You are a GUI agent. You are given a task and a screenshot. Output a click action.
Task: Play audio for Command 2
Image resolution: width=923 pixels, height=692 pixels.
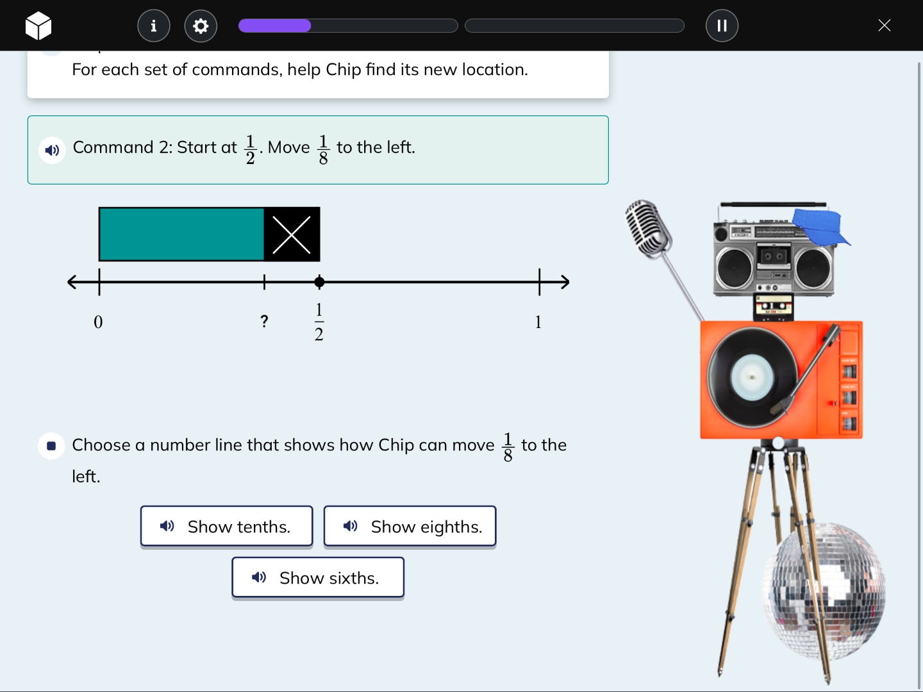pyautogui.click(x=53, y=150)
